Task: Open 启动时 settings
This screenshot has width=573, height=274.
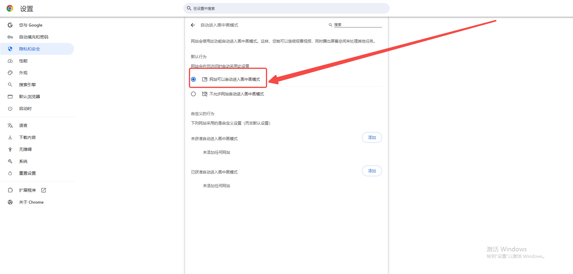Action: point(37,109)
